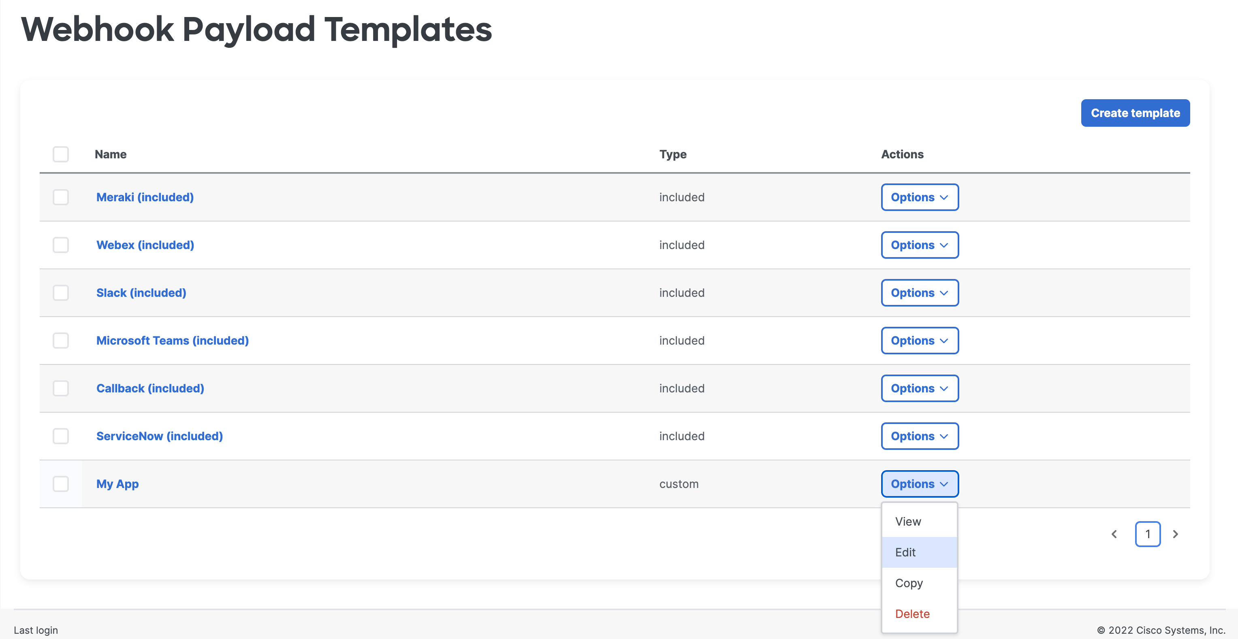Select Copy from the open Options menu

[908, 583]
